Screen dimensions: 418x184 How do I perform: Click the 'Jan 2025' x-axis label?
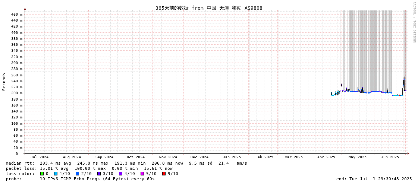(232, 157)
